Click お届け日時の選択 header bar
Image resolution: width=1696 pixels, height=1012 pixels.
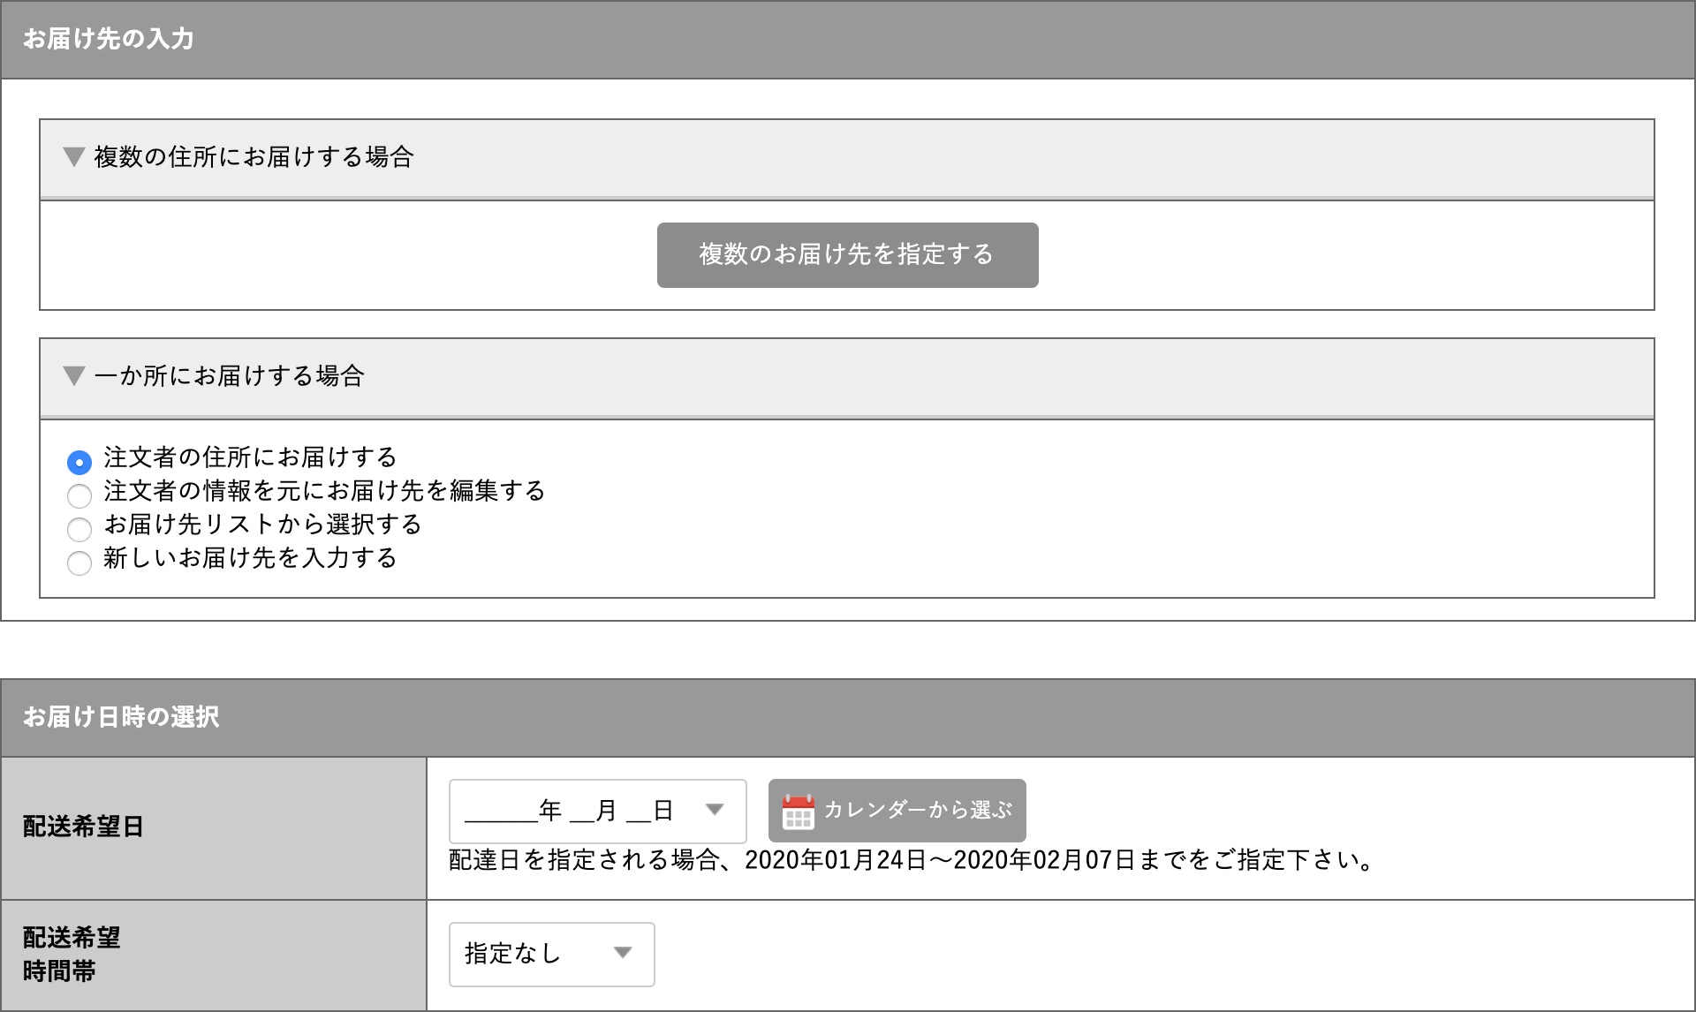point(121,717)
